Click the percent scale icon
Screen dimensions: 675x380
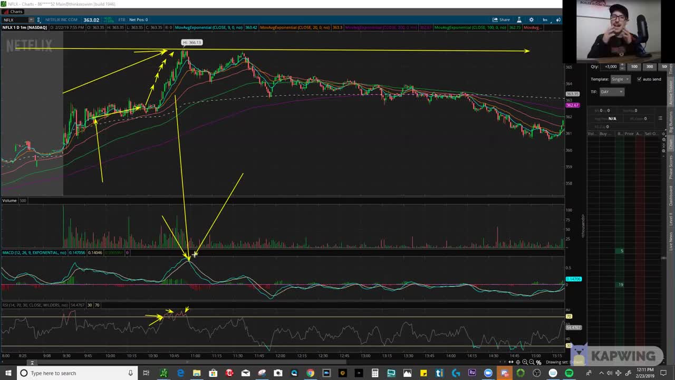(x=538, y=362)
